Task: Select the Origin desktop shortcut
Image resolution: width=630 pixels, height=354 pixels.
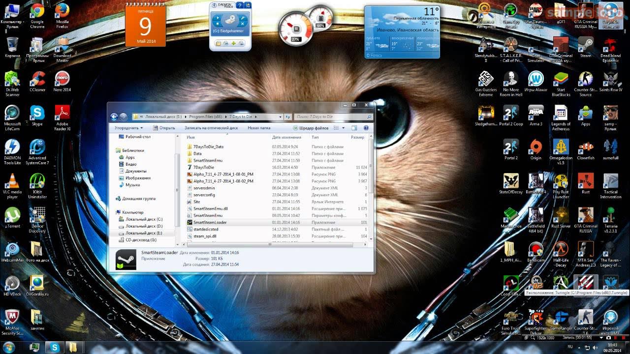Action: (535, 149)
